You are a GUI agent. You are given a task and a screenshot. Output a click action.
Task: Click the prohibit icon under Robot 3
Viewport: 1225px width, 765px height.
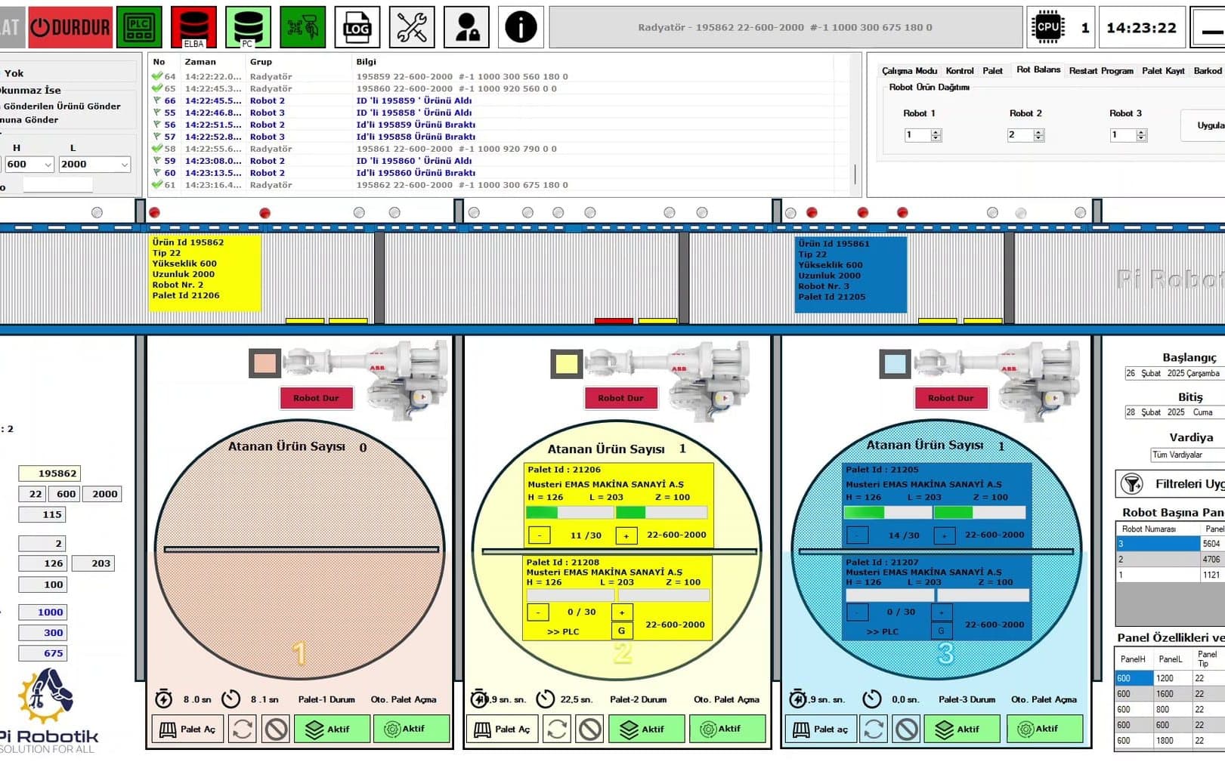click(x=907, y=729)
